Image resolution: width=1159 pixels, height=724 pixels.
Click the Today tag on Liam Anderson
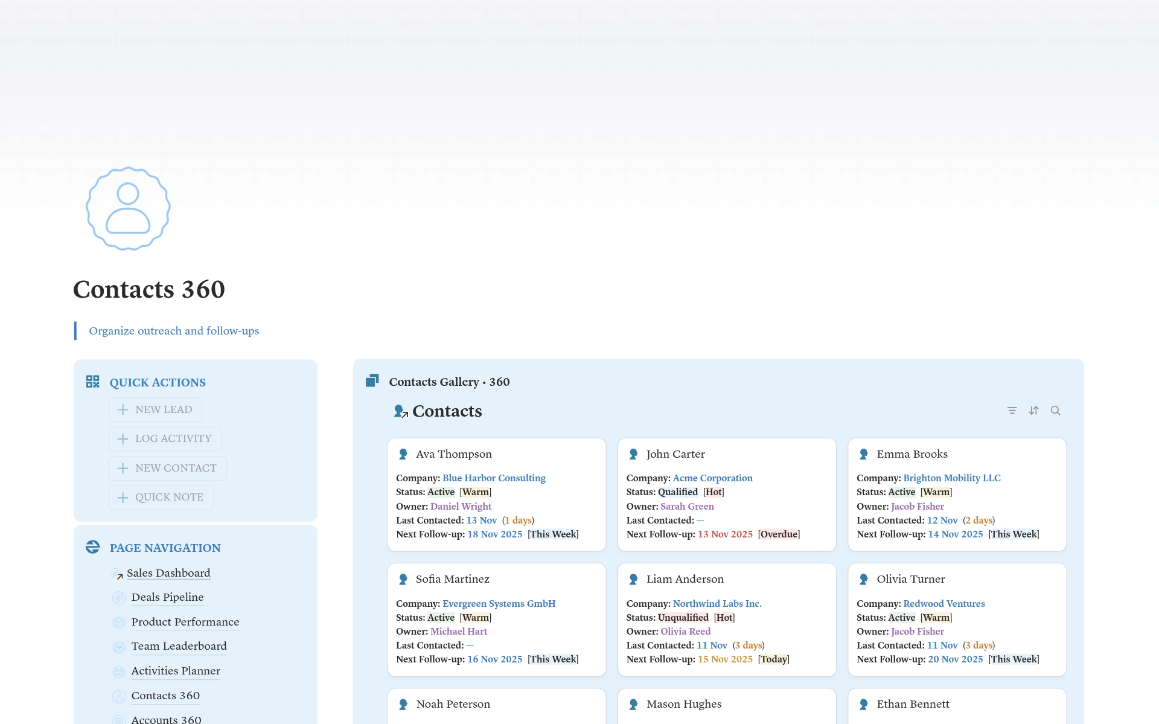click(x=774, y=659)
